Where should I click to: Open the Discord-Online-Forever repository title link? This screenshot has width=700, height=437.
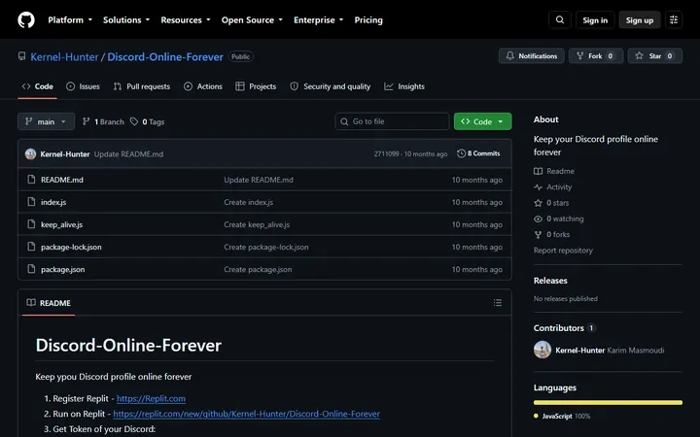click(165, 56)
